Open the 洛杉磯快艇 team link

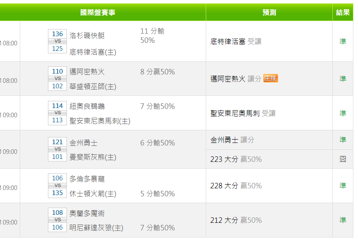[x=87, y=36]
